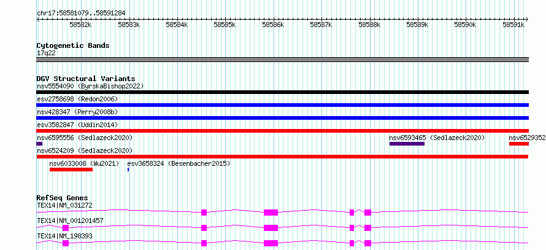Open the TEX14|NM_001201457 transcript label
Viewport: 546px width, 250px height.
(70, 221)
